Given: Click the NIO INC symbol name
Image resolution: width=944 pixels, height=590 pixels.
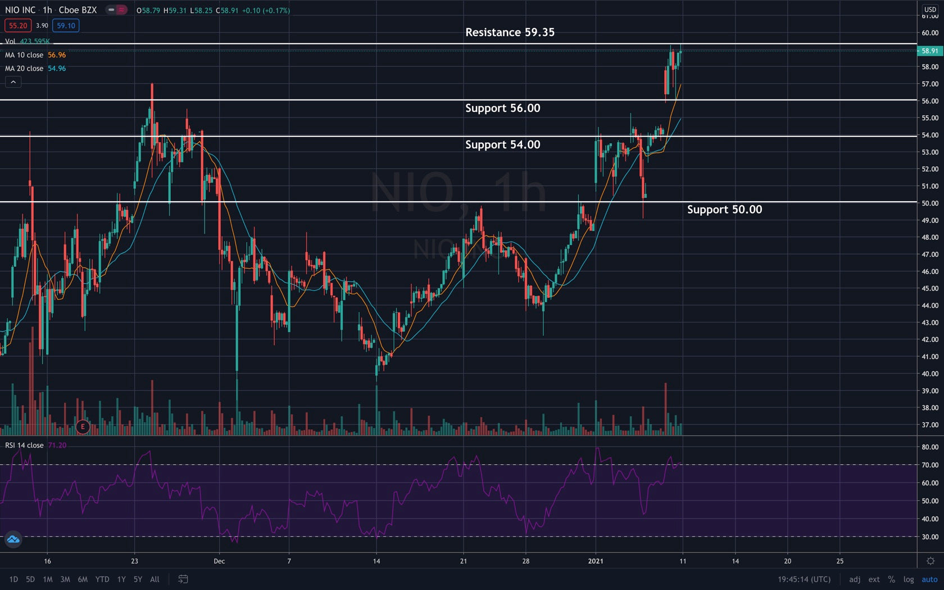Looking at the screenshot, I should pyautogui.click(x=20, y=10).
